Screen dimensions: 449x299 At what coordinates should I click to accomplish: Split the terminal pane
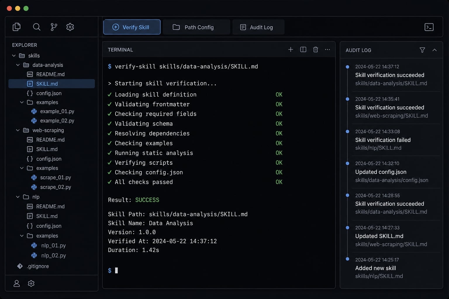point(303,50)
